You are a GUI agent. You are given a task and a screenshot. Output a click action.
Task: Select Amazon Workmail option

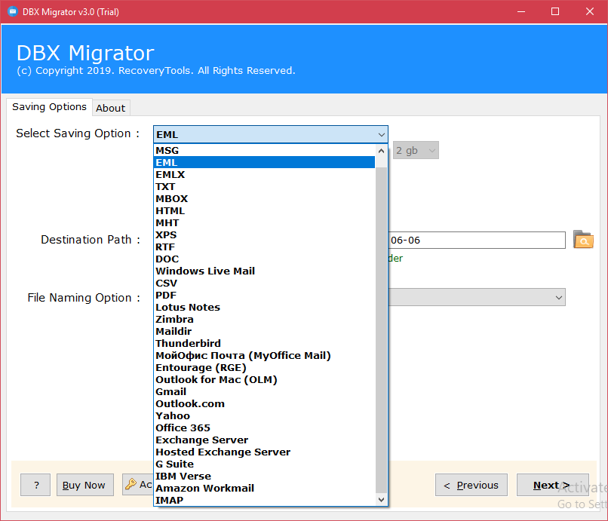pyautogui.click(x=265, y=488)
